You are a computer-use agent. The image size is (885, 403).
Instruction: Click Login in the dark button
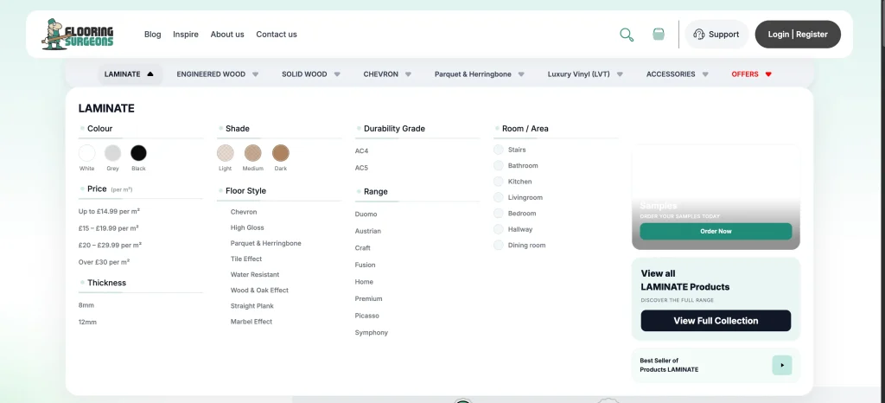[x=779, y=35]
